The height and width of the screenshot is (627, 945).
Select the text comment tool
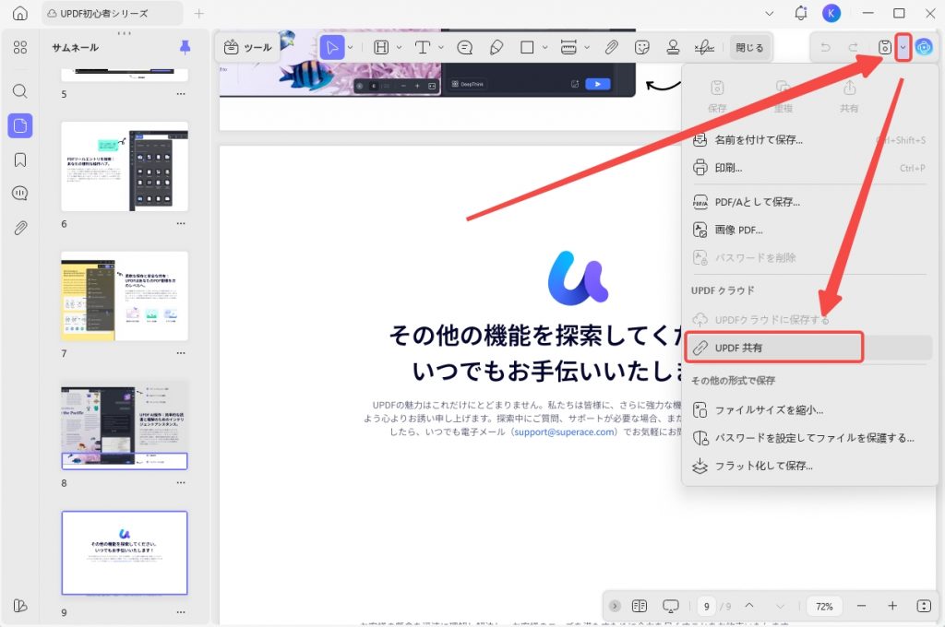coord(423,48)
